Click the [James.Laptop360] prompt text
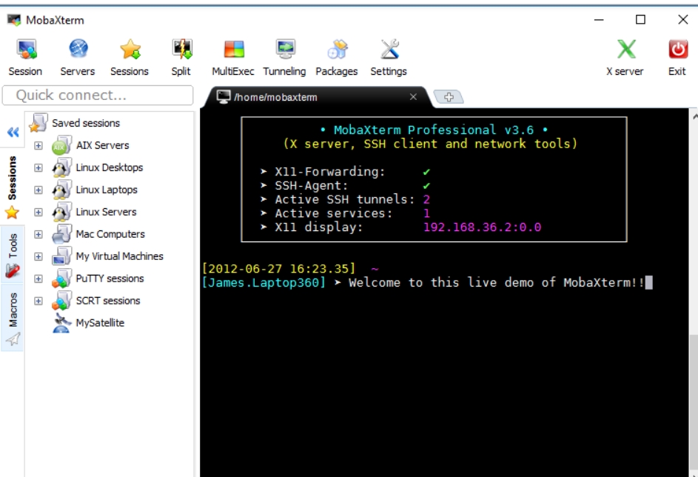Viewport: 698px width, 477px height. [264, 282]
